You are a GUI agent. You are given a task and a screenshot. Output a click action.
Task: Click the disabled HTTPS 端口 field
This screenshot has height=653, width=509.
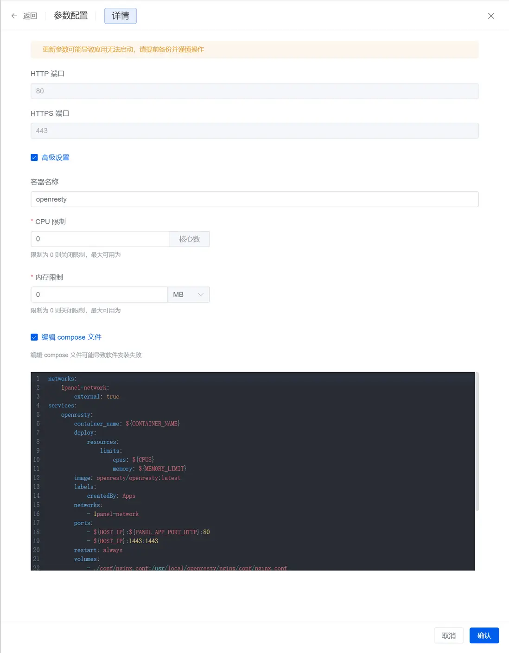coord(254,131)
